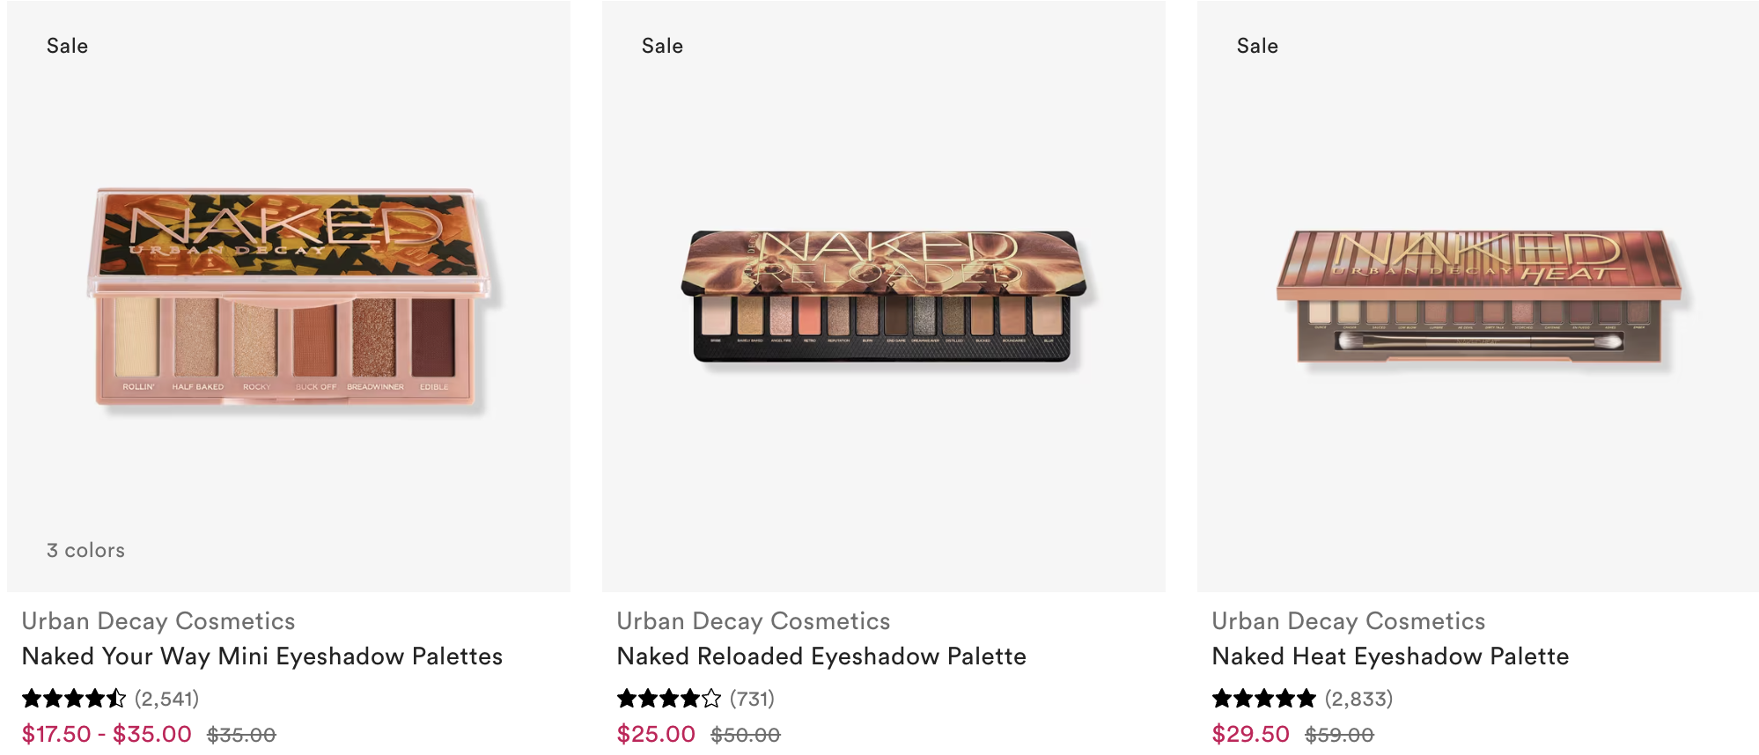Image resolution: width=1759 pixels, height=755 pixels.
Task: Click the 3 colors label
Action: pyautogui.click(x=85, y=550)
